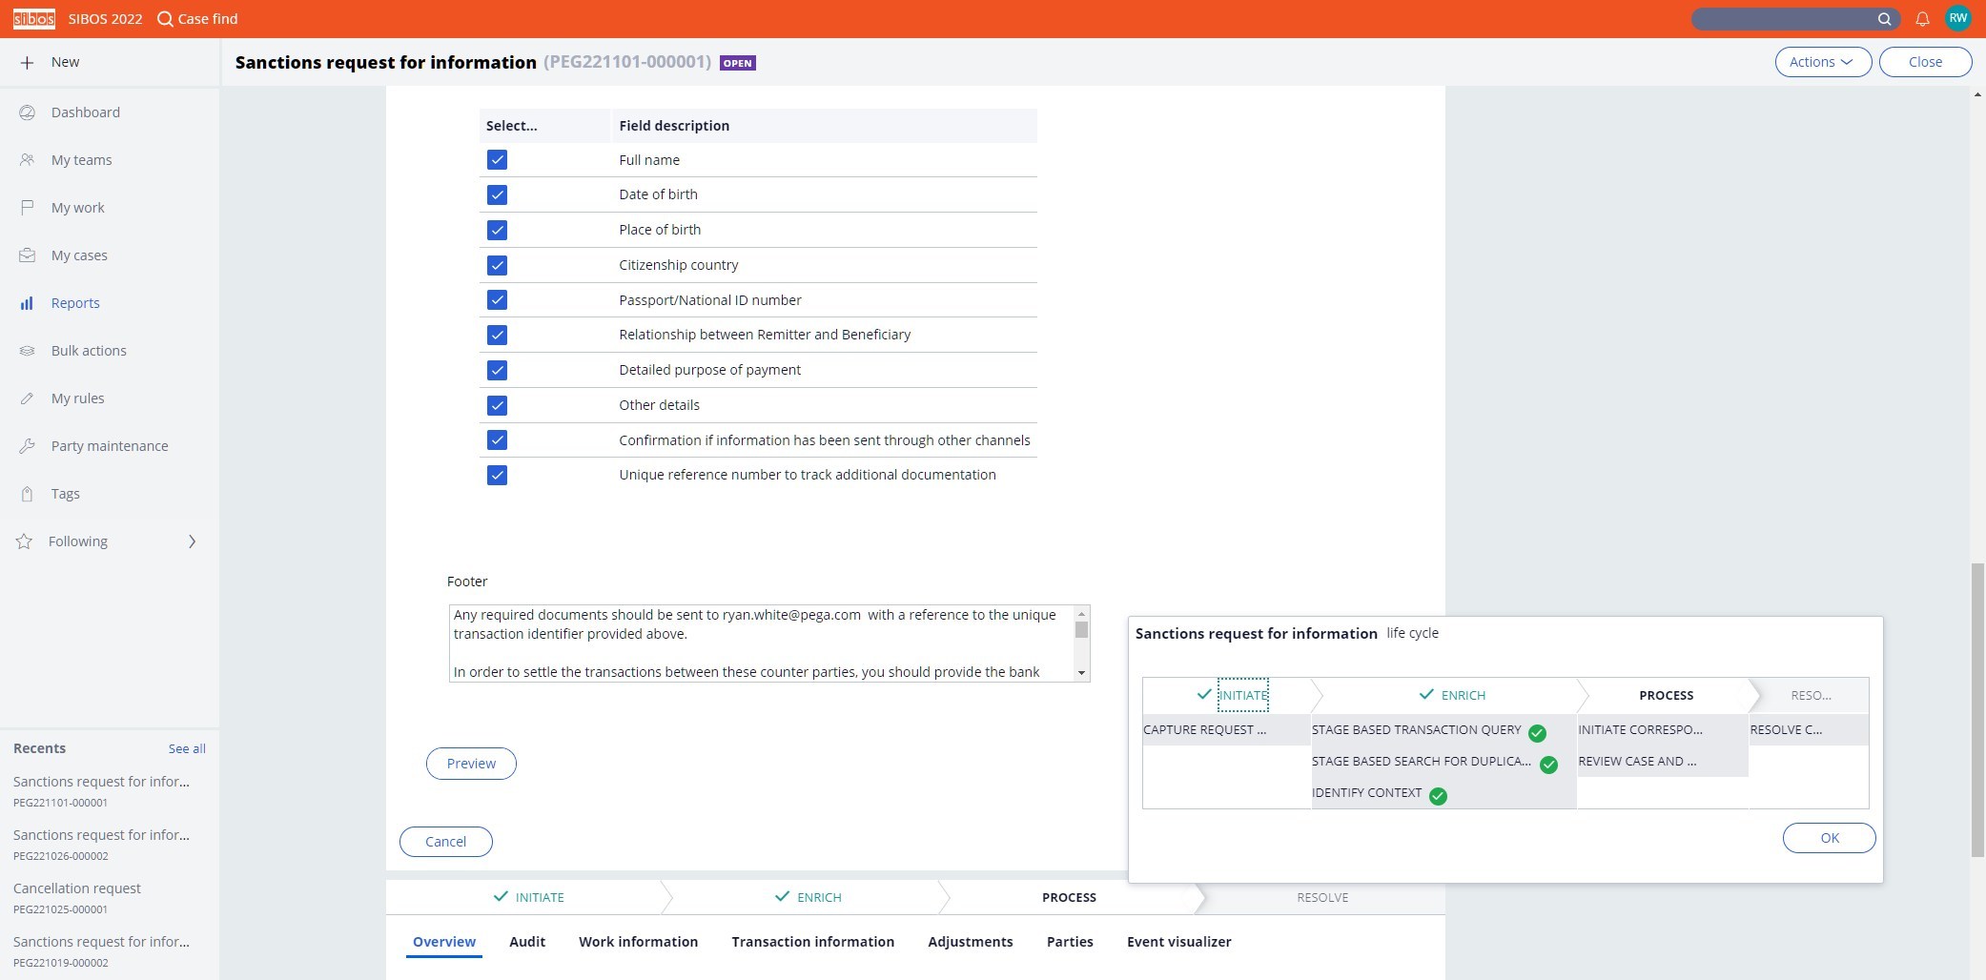Switch to the Audit tab
1986x980 pixels.
(x=526, y=942)
